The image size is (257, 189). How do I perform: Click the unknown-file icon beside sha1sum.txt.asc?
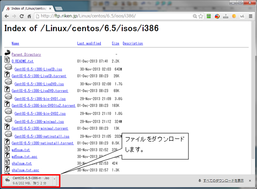tap(7, 169)
